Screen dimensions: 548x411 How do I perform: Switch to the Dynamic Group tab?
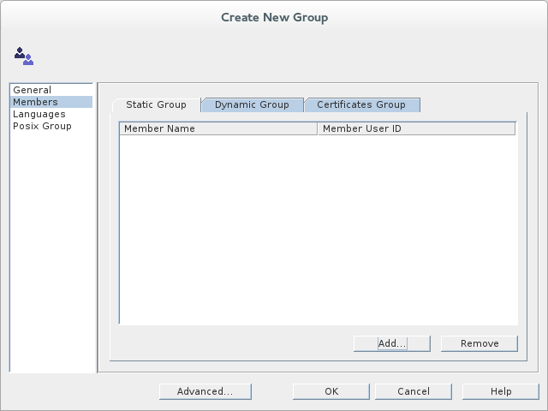(252, 104)
